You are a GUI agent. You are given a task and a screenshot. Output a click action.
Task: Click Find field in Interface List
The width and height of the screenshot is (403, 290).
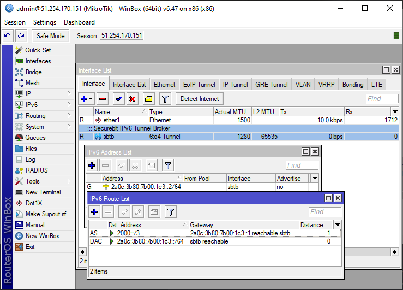(382, 98)
